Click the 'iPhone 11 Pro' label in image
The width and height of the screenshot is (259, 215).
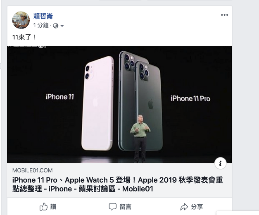[x=190, y=98]
